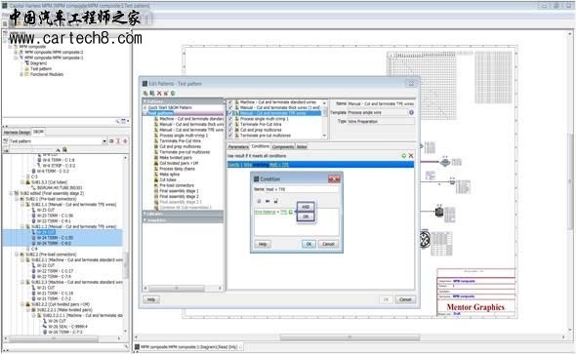Click the first new-pattern icon in Edit Patterns toolbar
576x354 pixels.
click(x=145, y=94)
